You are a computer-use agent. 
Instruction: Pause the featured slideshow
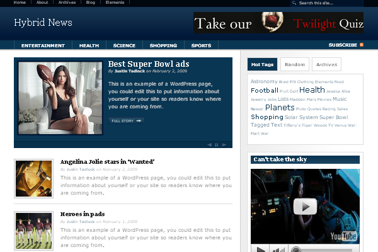coord(217,144)
